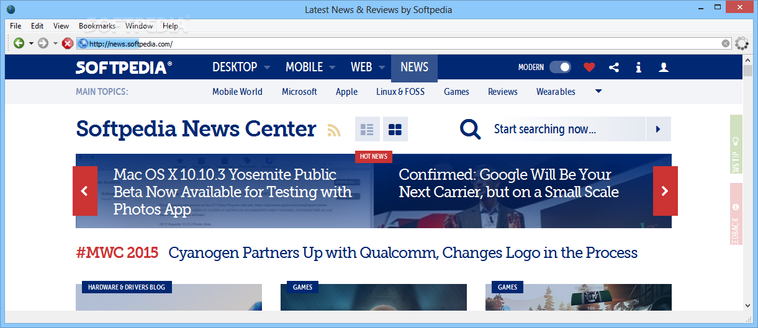758x328 pixels.
Task: Expand the WEB dropdown arrow
Action: (x=381, y=68)
